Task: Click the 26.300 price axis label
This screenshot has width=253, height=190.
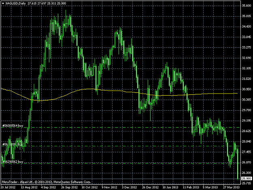Action: coord(247,173)
